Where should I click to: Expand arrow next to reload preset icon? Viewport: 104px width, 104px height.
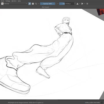[x=39, y=4]
